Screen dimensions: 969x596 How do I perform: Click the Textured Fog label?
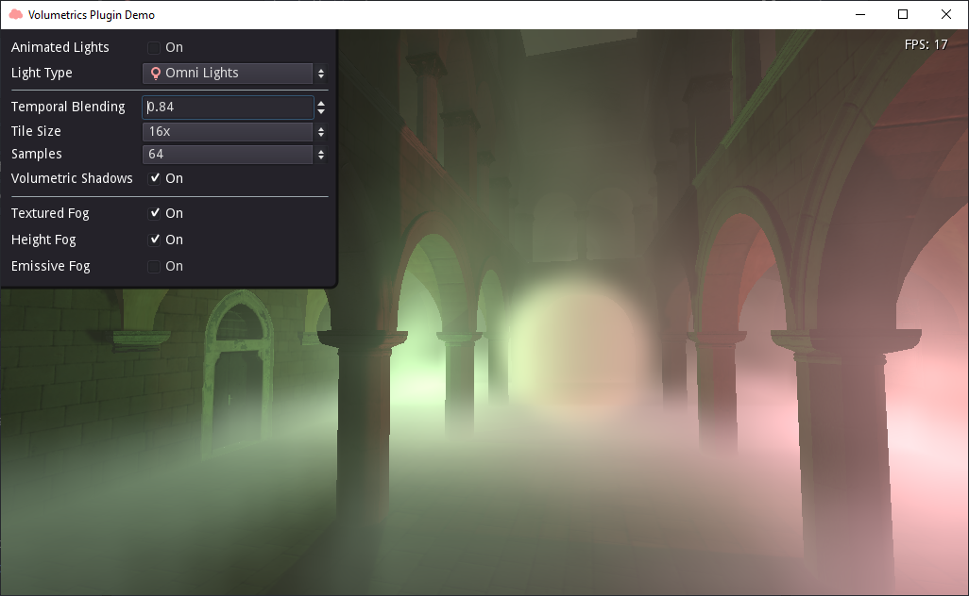(x=50, y=213)
